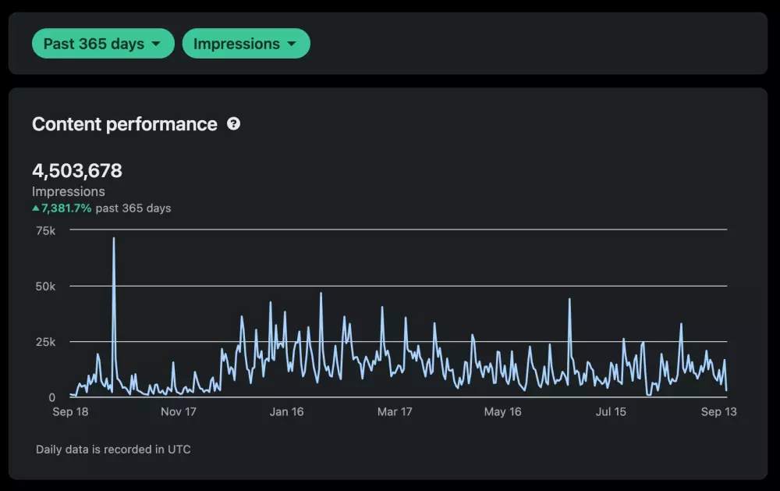Open the Impressions metric dropdown
780x491 pixels.
pyautogui.click(x=246, y=44)
